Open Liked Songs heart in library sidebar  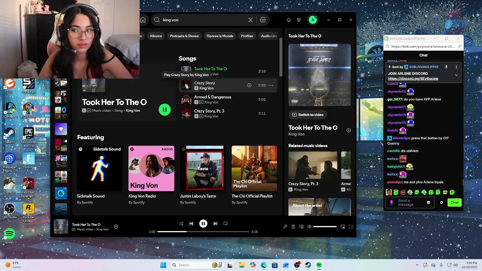tap(61, 129)
